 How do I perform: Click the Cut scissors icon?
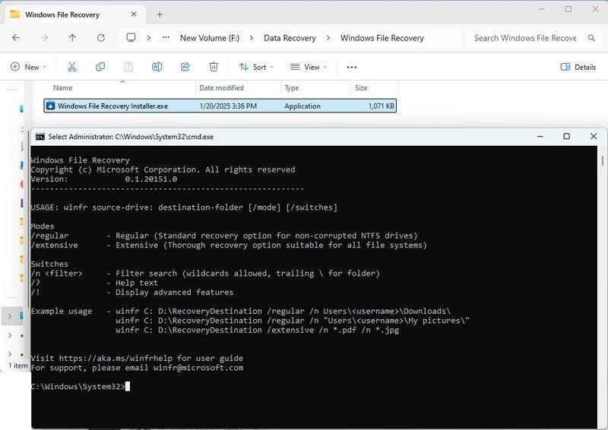click(71, 67)
